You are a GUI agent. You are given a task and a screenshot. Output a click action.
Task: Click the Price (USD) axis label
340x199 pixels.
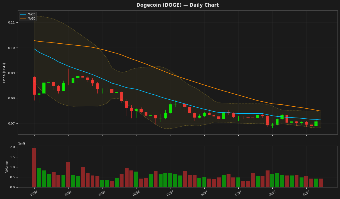pyautogui.click(x=4, y=72)
